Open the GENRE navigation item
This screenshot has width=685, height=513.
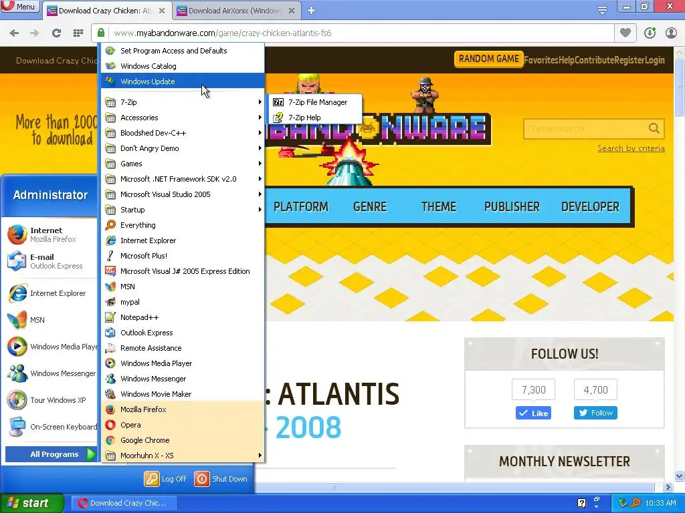coord(369,206)
